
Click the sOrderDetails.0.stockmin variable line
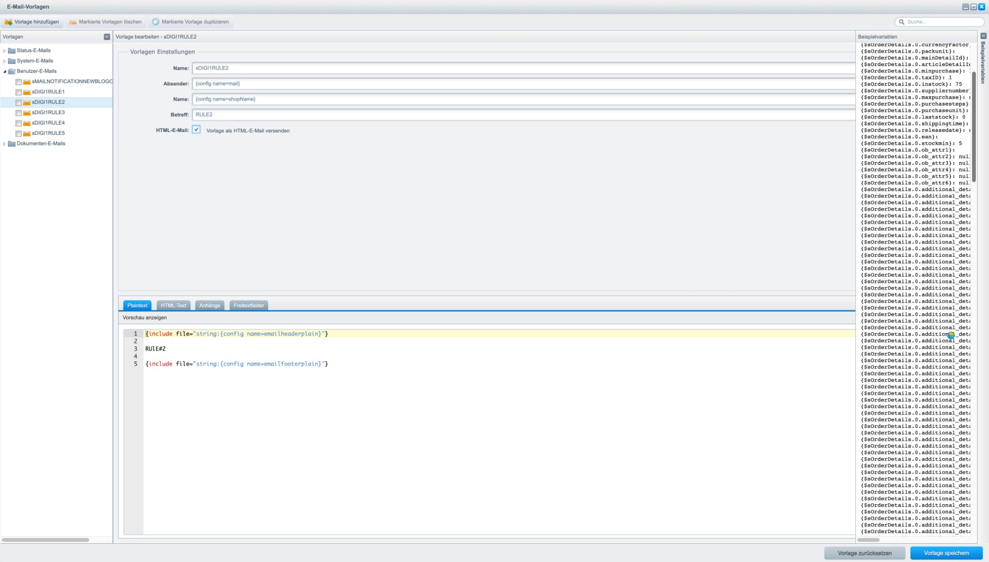tap(911, 143)
